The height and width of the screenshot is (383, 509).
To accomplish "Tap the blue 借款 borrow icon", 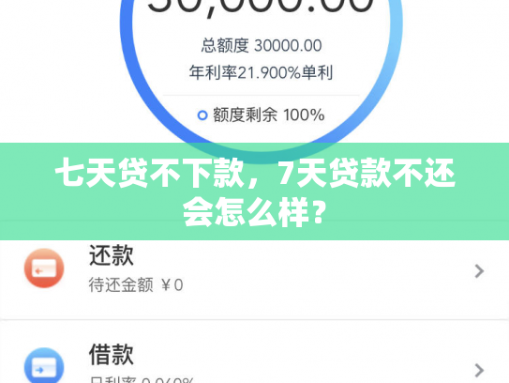I will (x=44, y=365).
